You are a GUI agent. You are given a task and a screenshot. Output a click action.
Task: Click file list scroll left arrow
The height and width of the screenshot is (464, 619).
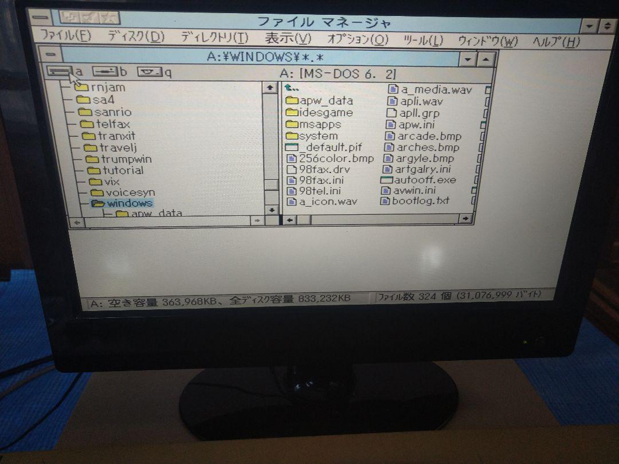click(290, 220)
